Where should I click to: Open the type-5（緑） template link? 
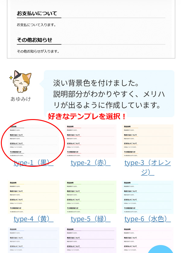[91, 219]
